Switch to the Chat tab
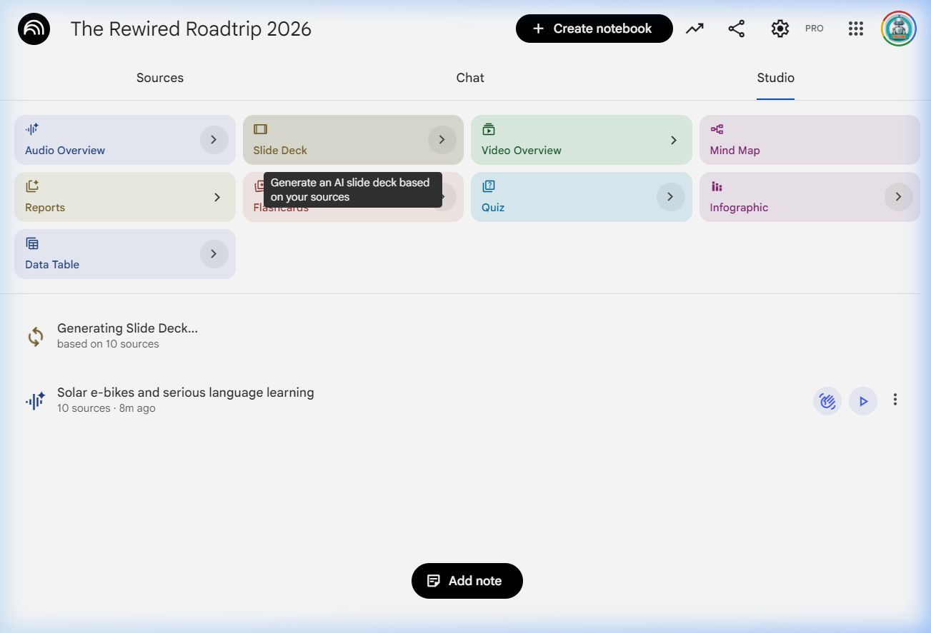 pos(470,78)
